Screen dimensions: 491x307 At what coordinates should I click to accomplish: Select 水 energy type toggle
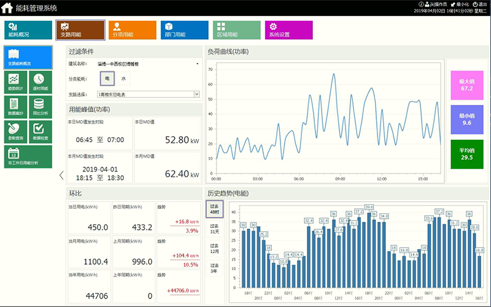tap(123, 78)
